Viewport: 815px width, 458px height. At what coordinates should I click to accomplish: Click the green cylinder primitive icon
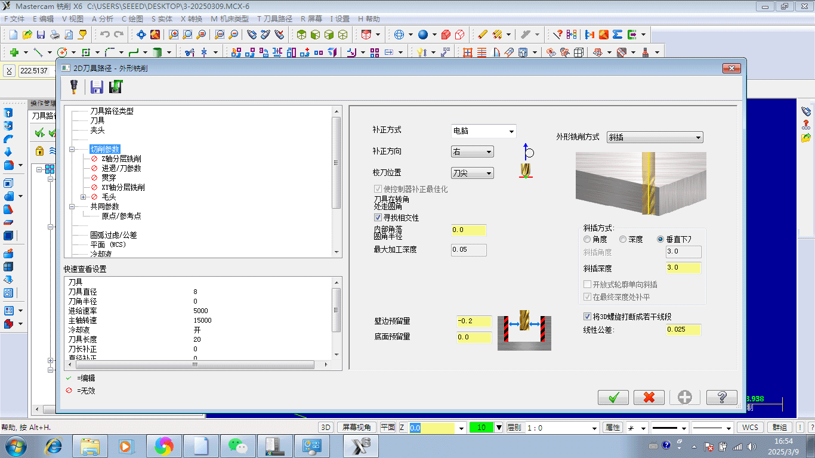[157, 52]
